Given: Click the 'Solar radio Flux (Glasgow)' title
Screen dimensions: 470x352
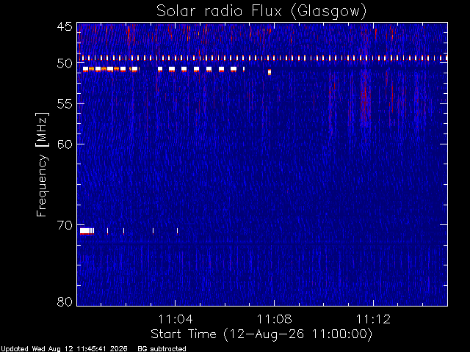Looking at the screenshot, I should tap(261, 12).
